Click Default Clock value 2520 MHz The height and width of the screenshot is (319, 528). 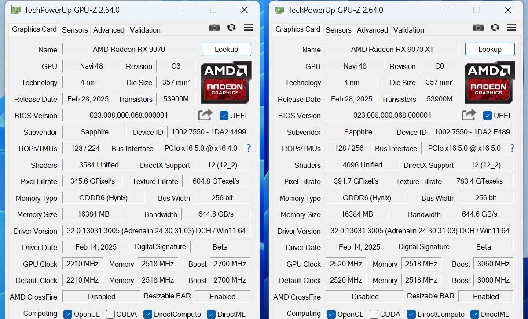(x=346, y=280)
